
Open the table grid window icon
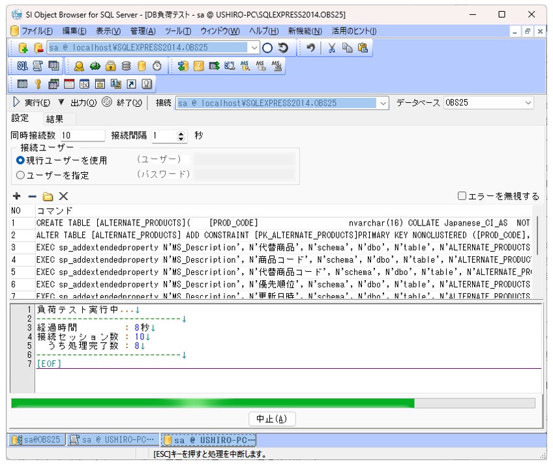pos(53,66)
